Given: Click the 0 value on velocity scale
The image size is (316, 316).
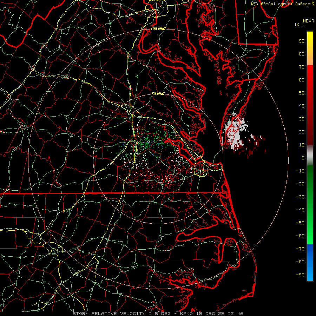Looking at the screenshot, I should [x=303, y=158].
